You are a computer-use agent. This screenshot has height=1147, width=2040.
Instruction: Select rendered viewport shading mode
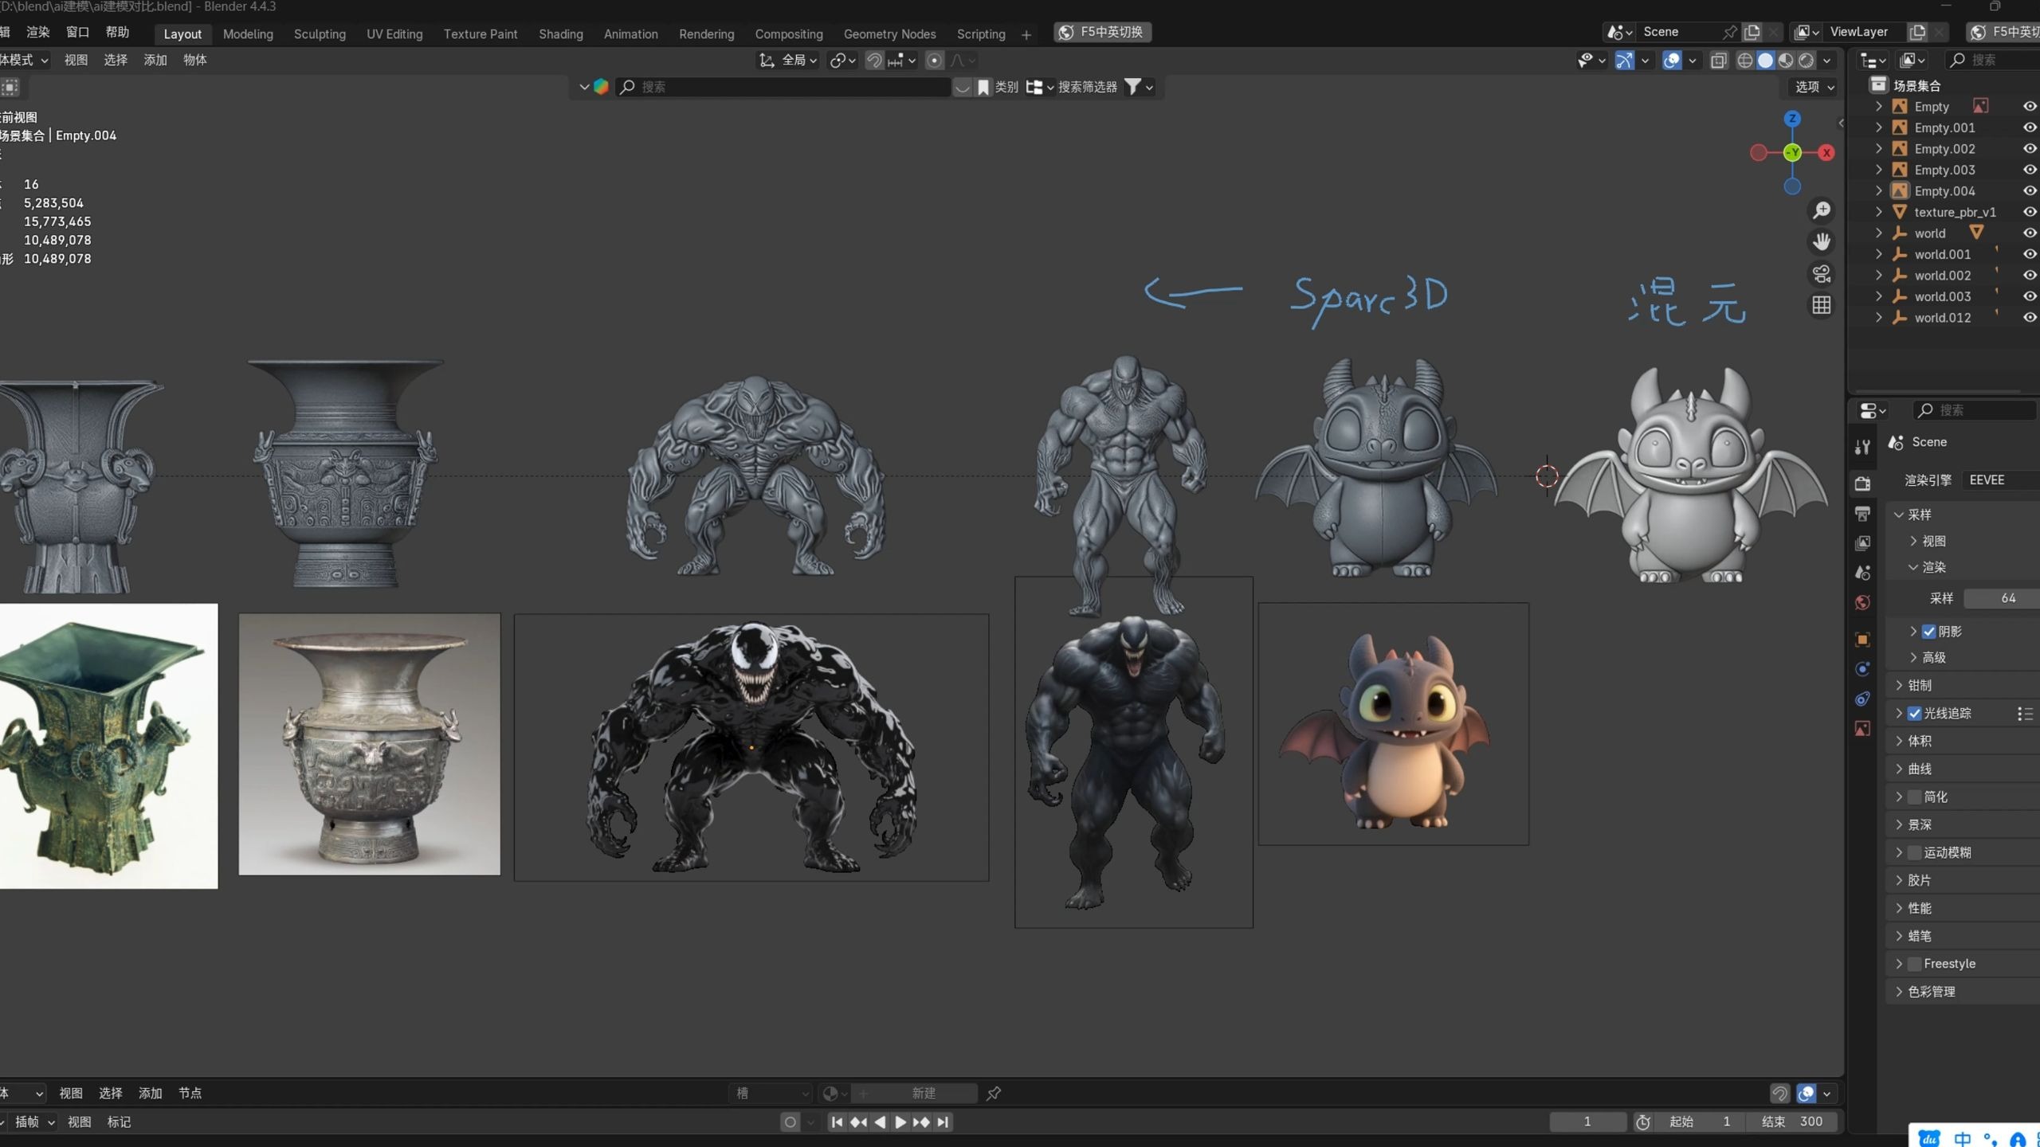coord(1807,61)
